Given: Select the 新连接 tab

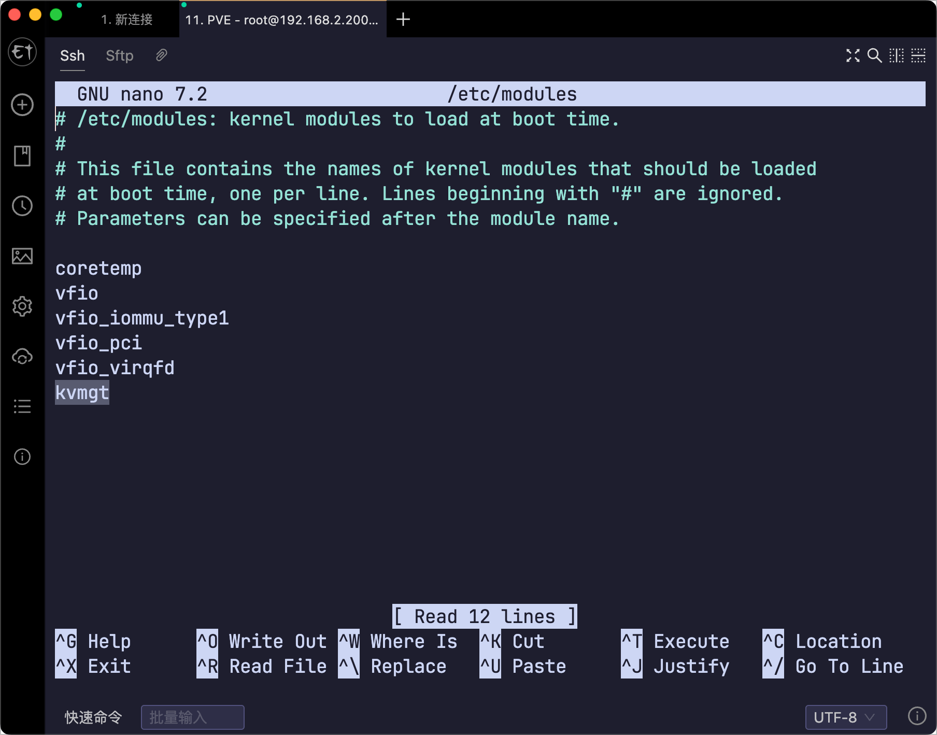Looking at the screenshot, I should [127, 20].
